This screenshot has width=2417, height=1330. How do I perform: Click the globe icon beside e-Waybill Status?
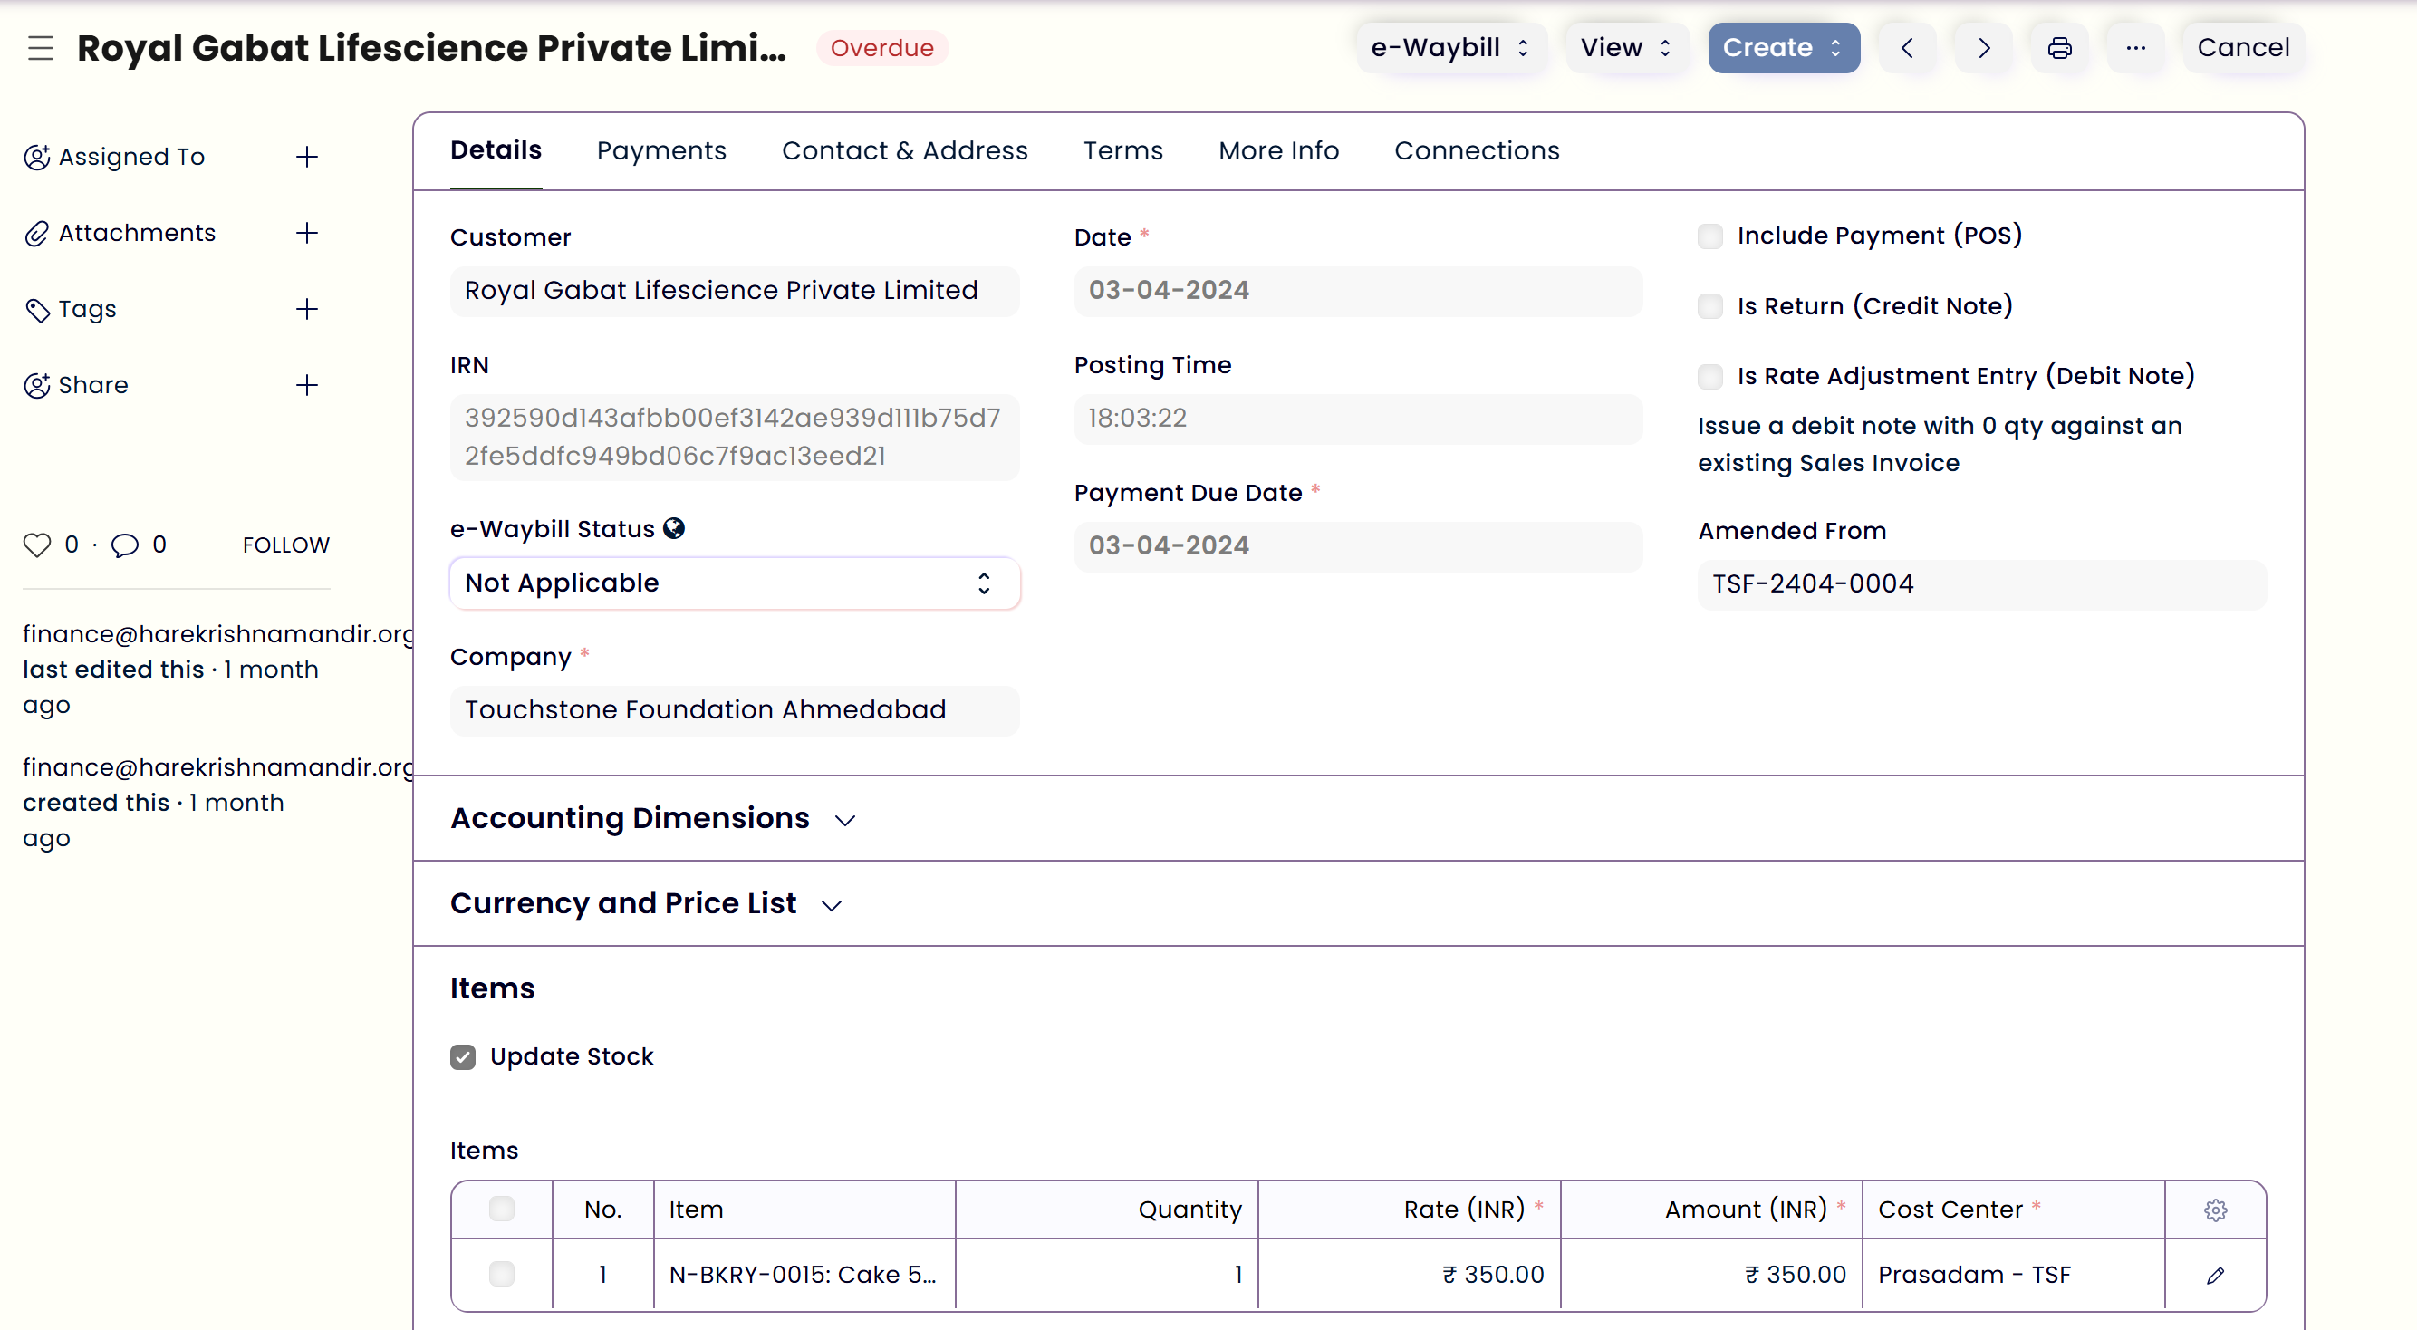point(674,528)
